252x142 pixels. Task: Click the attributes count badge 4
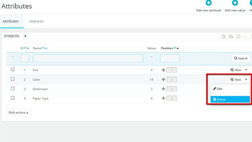point(25,36)
